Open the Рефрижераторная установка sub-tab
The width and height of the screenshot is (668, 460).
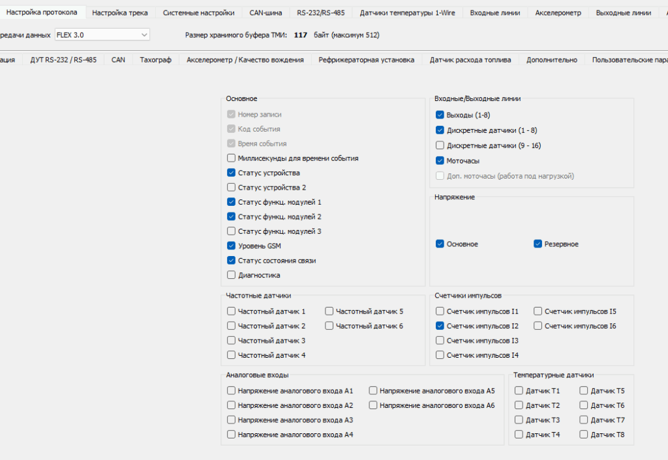(366, 59)
